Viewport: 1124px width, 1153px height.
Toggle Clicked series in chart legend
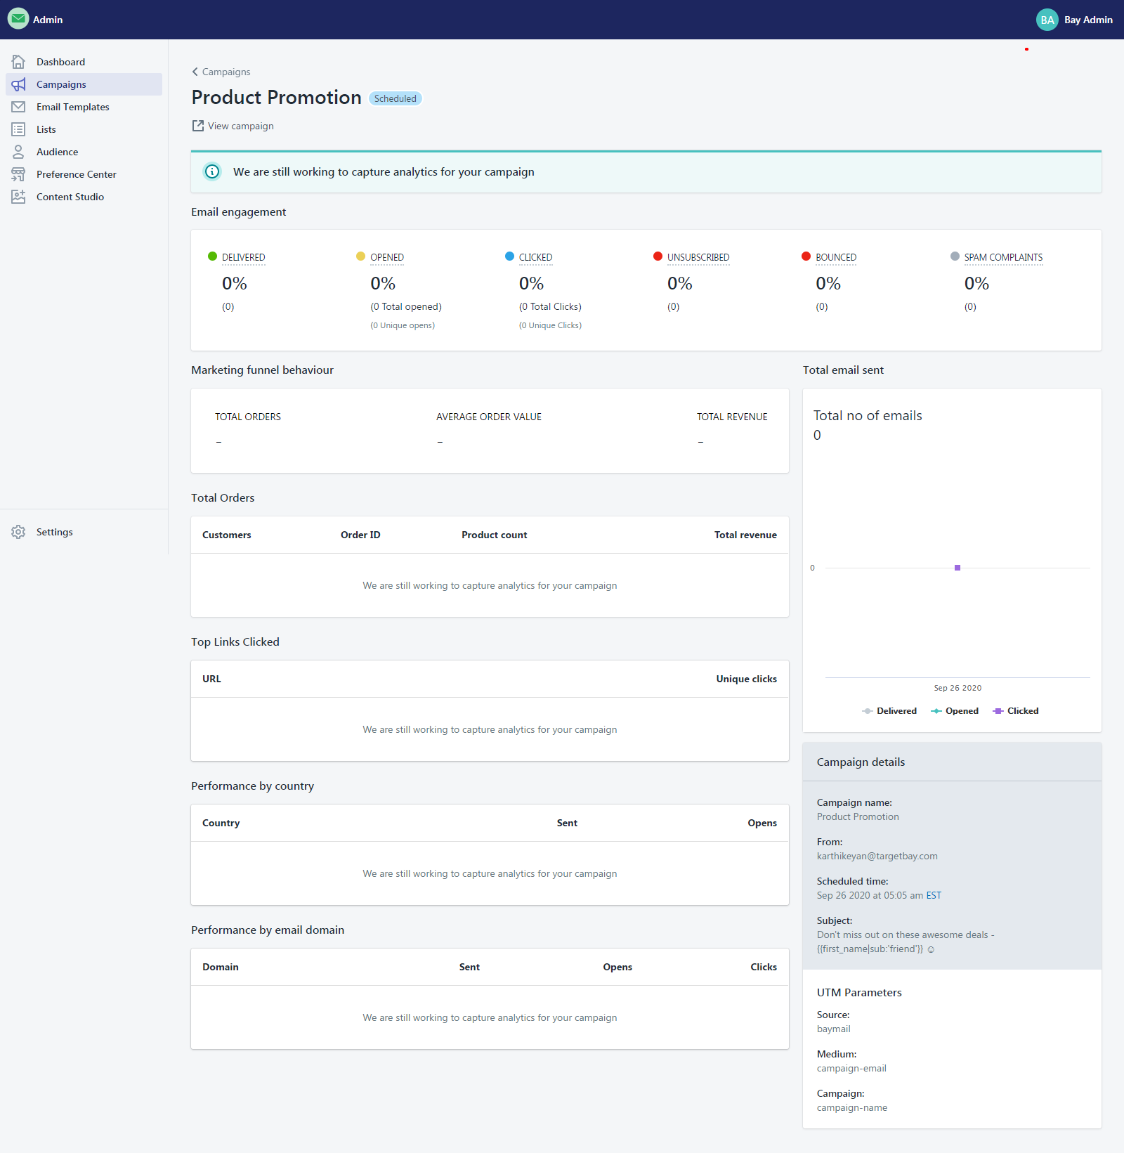coord(1016,711)
